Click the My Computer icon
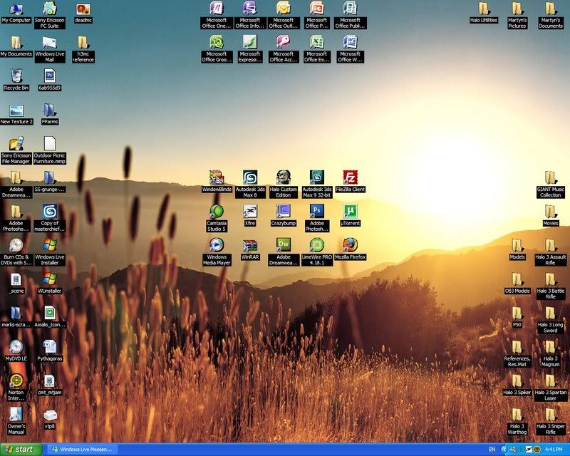This screenshot has height=456, width=570. (x=16, y=9)
